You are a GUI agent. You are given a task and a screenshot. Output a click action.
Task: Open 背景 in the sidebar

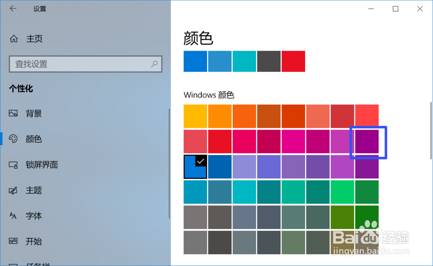[x=34, y=113]
